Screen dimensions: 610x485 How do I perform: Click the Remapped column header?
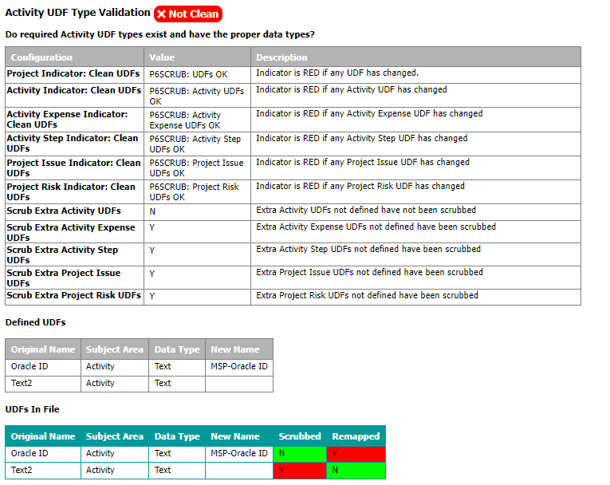tap(356, 436)
